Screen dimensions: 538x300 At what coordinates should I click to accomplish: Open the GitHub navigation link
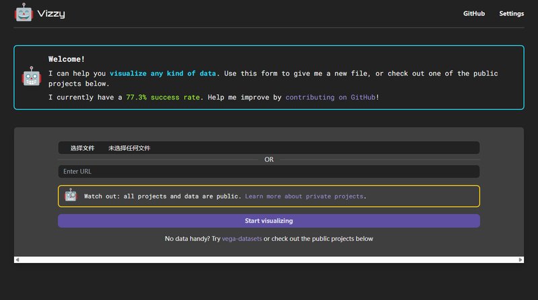pyautogui.click(x=474, y=13)
